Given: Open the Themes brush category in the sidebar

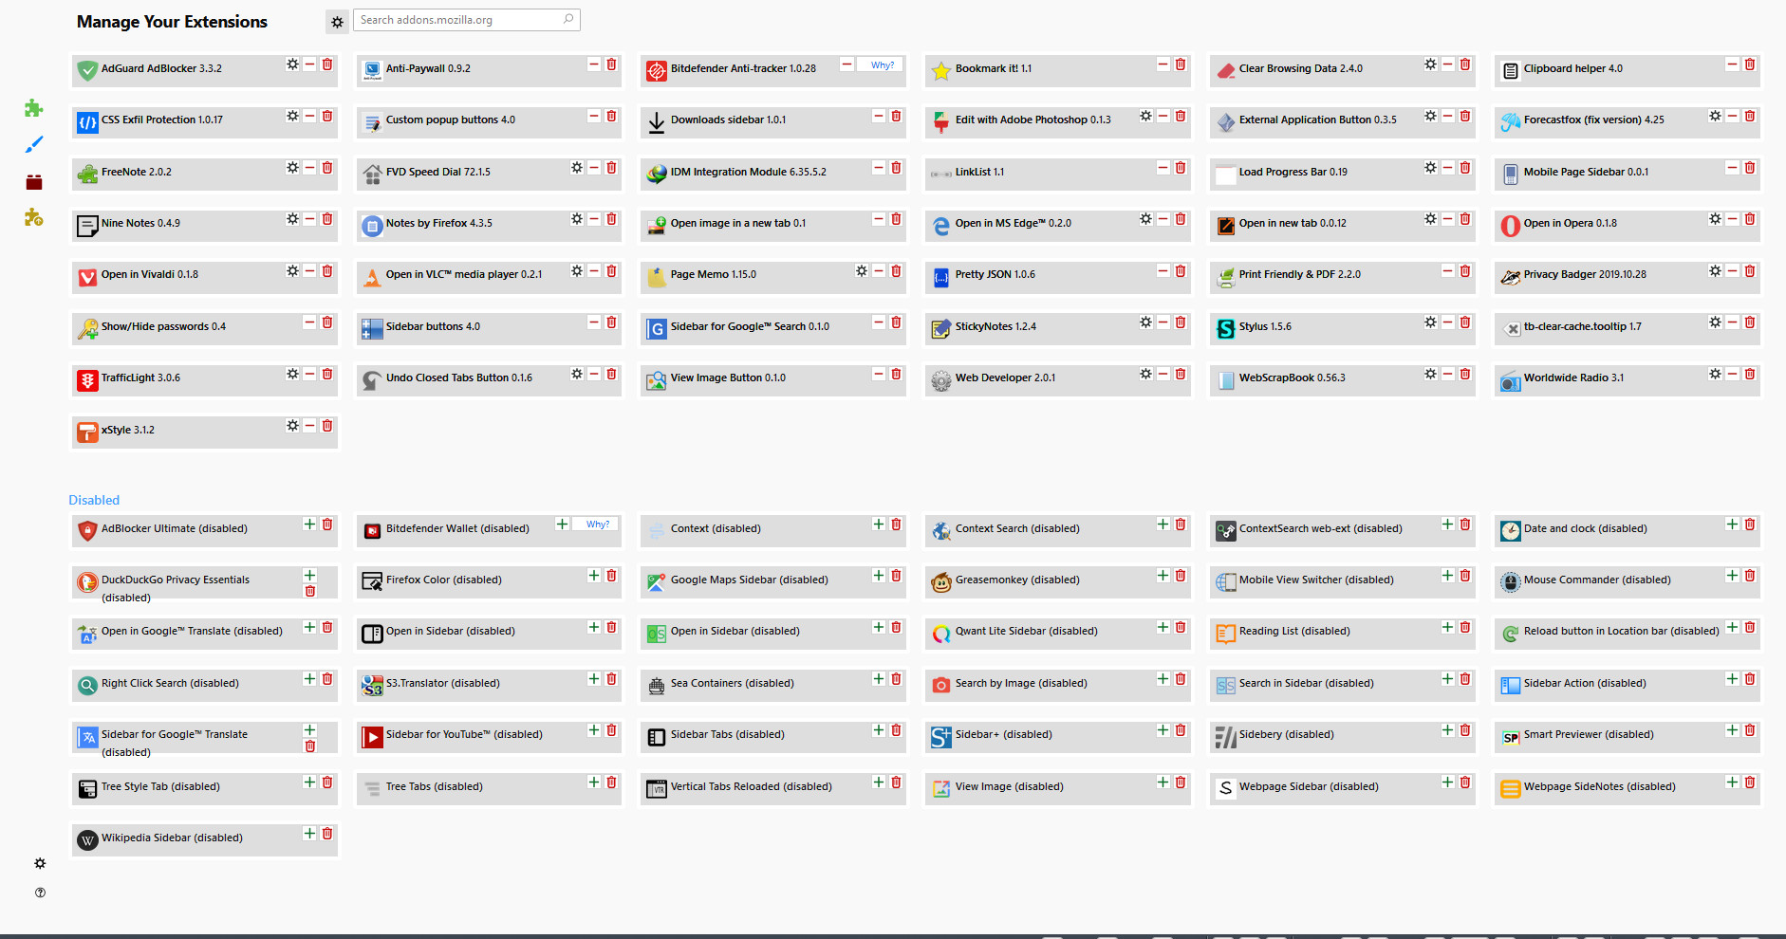Looking at the screenshot, I should tap(34, 144).
